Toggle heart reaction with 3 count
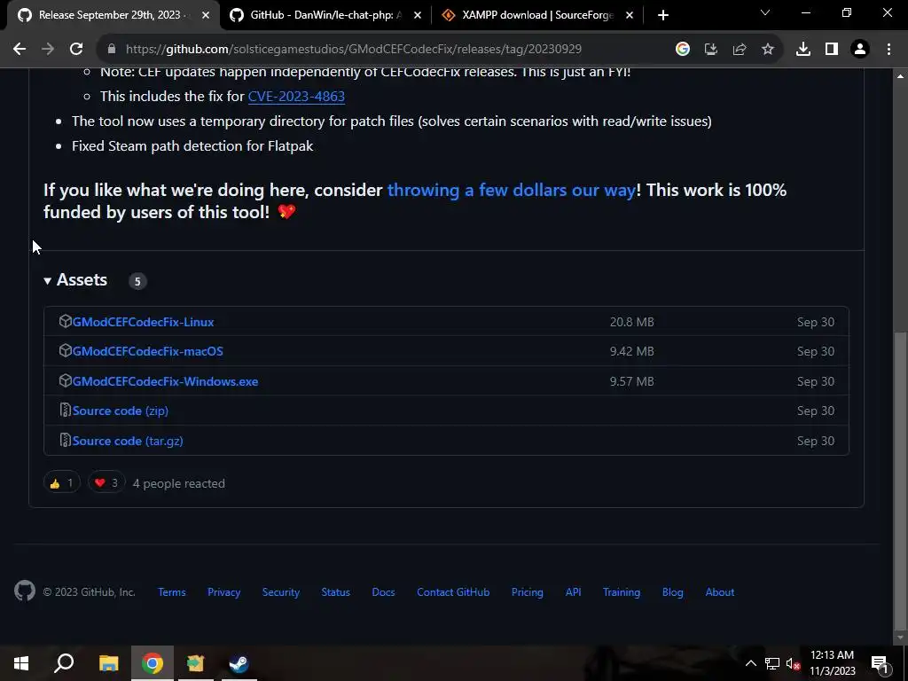This screenshot has width=908, height=681. (x=106, y=483)
